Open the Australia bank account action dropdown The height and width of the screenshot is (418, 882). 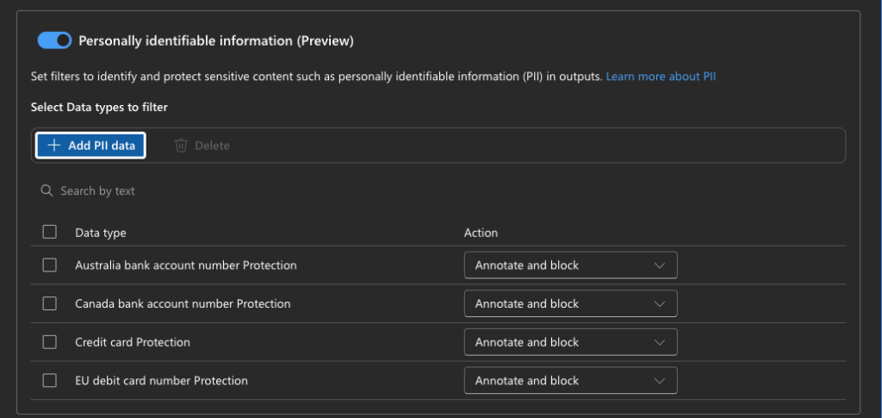570,265
